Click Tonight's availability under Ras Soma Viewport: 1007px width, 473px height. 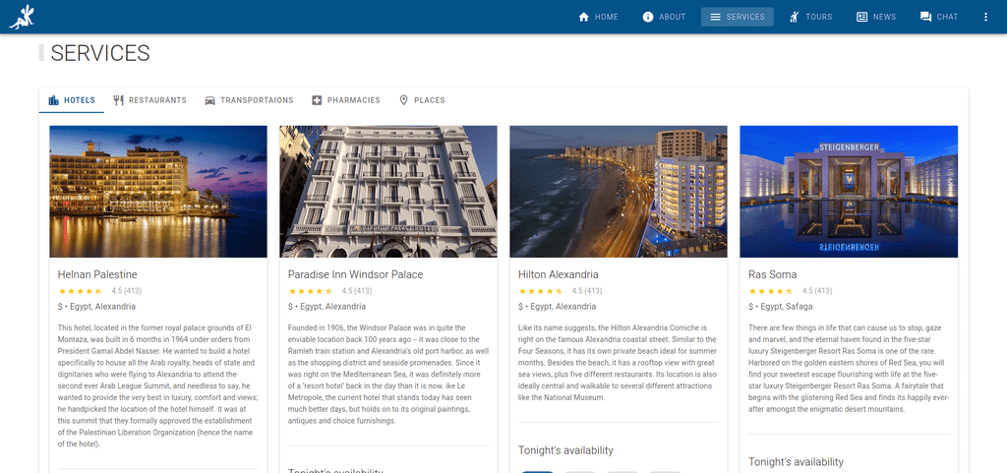[x=797, y=462]
